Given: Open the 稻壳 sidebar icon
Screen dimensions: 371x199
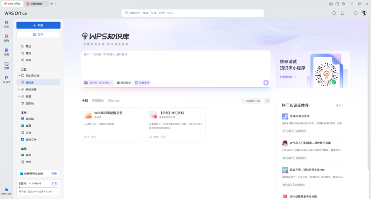Looking at the screenshot, I should [x=6, y=37].
